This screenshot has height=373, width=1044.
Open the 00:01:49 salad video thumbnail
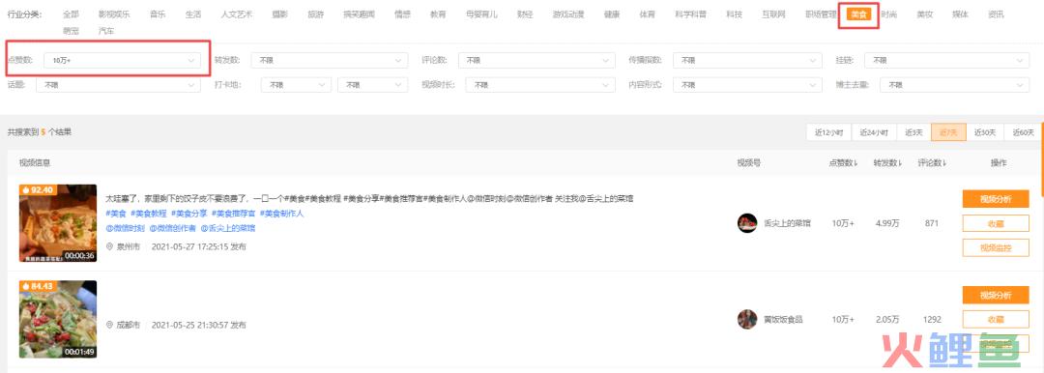tap(58, 319)
